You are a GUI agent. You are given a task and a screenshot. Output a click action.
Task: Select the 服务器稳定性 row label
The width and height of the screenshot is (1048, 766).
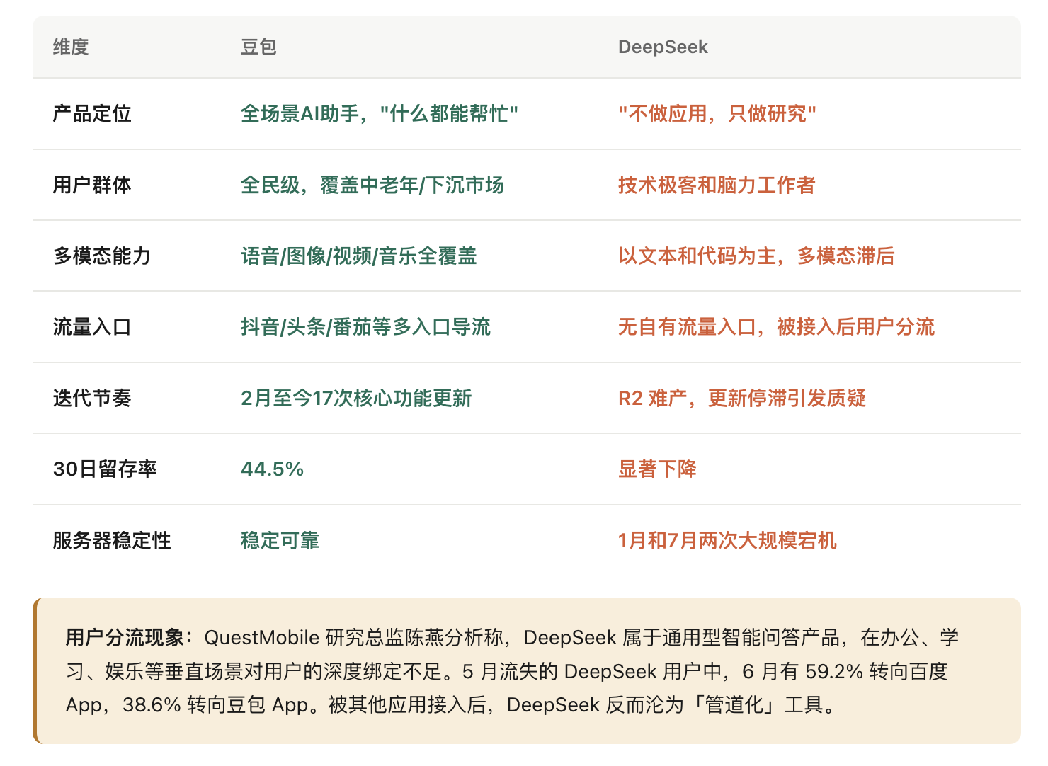click(x=112, y=540)
